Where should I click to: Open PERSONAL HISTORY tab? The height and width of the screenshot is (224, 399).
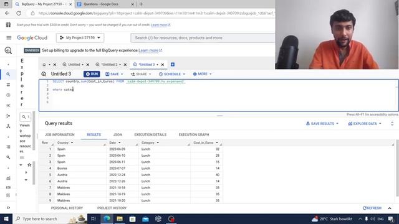coord(67,208)
